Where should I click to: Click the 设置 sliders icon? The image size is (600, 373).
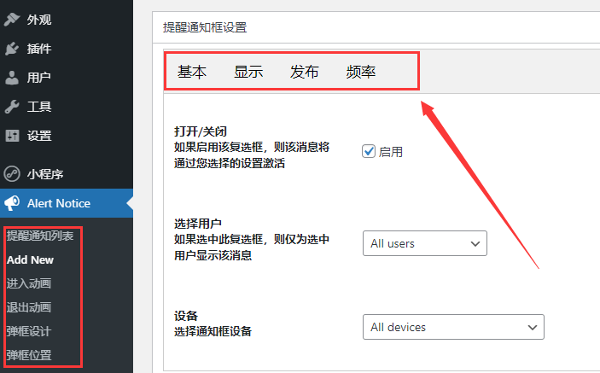point(12,136)
